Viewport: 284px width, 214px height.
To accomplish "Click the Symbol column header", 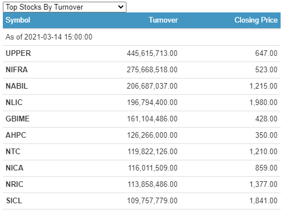I will click(18, 20).
